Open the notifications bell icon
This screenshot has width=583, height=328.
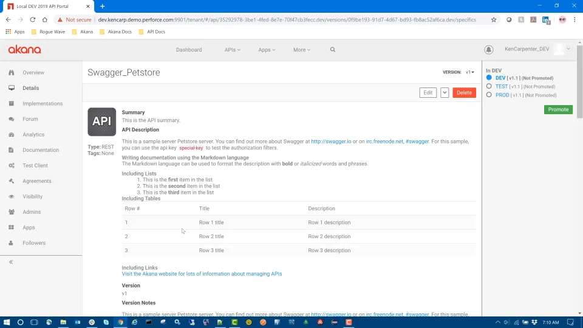tap(489, 50)
